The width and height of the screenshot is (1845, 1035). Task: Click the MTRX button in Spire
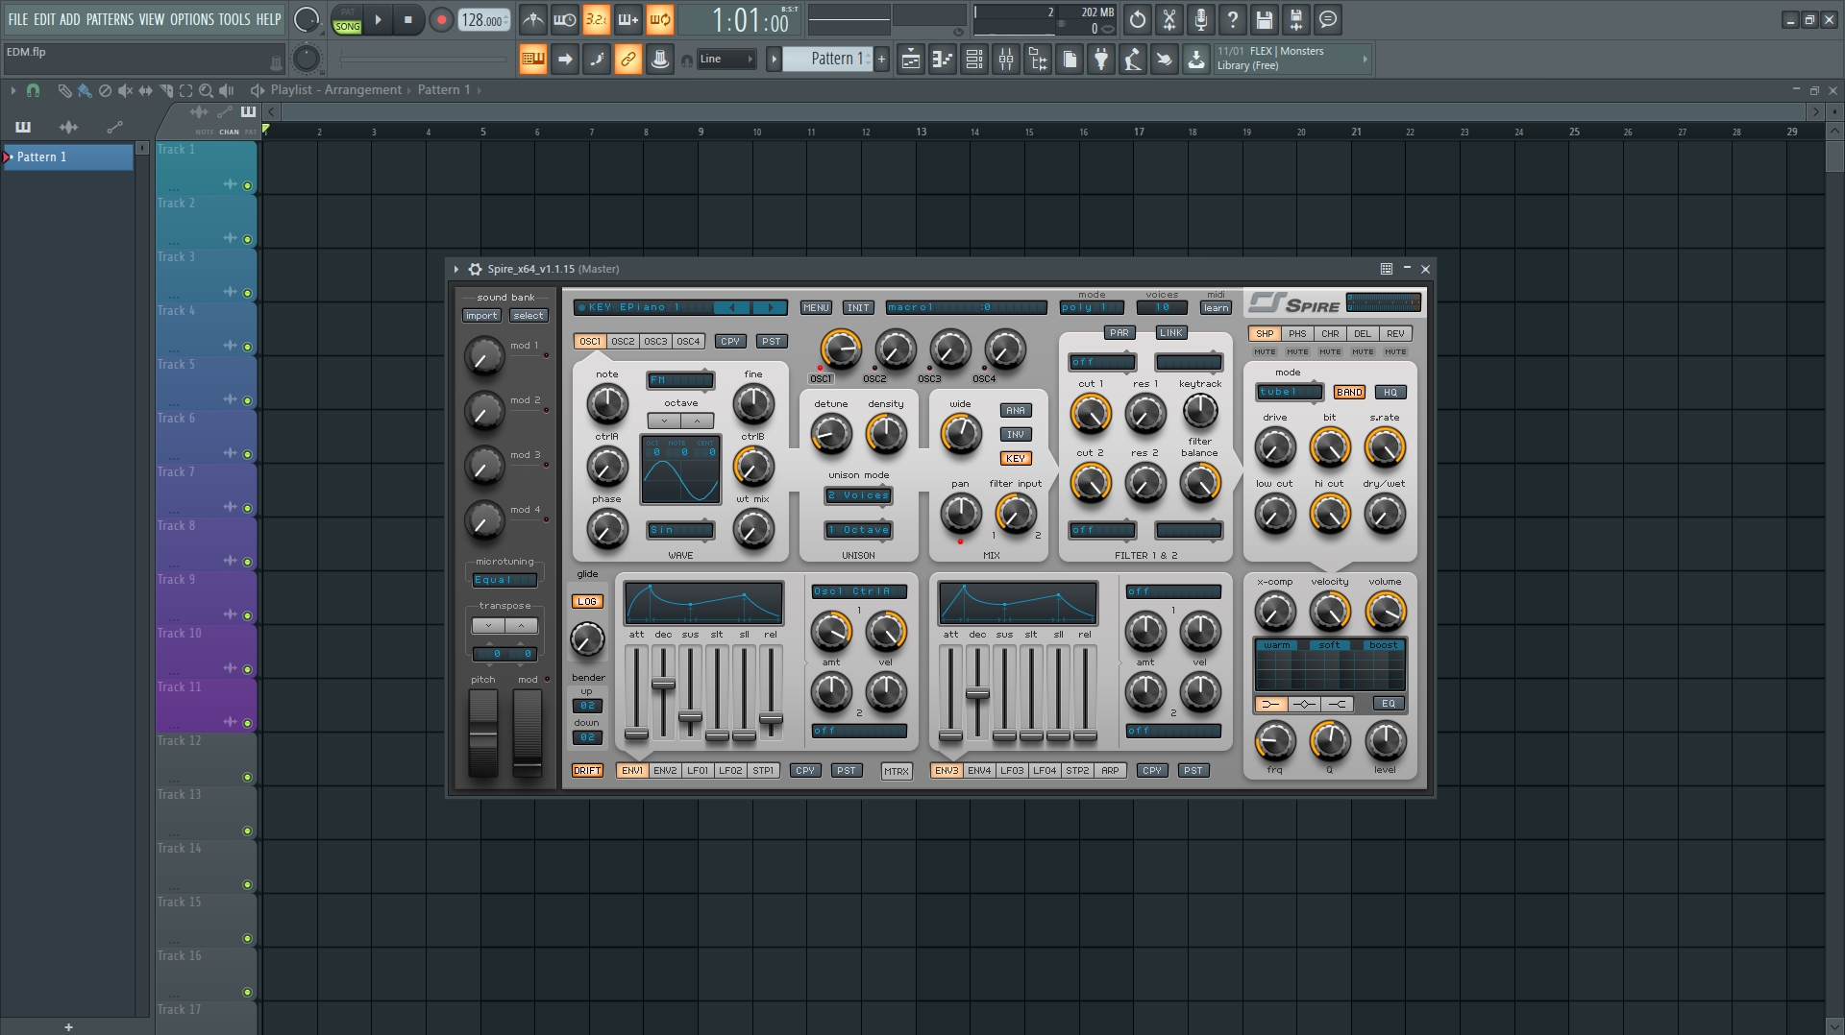897,771
